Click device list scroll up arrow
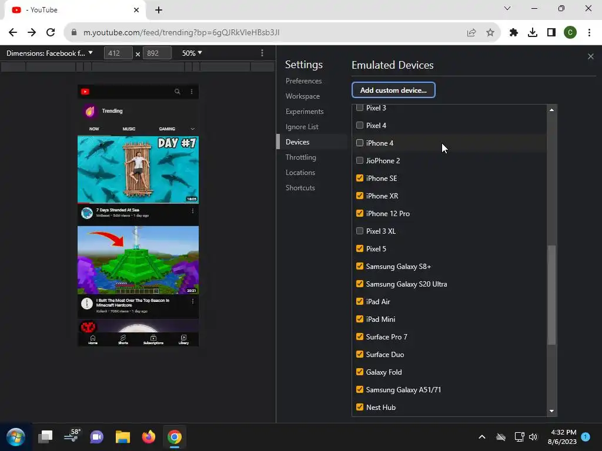602x451 pixels. [551, 110]
